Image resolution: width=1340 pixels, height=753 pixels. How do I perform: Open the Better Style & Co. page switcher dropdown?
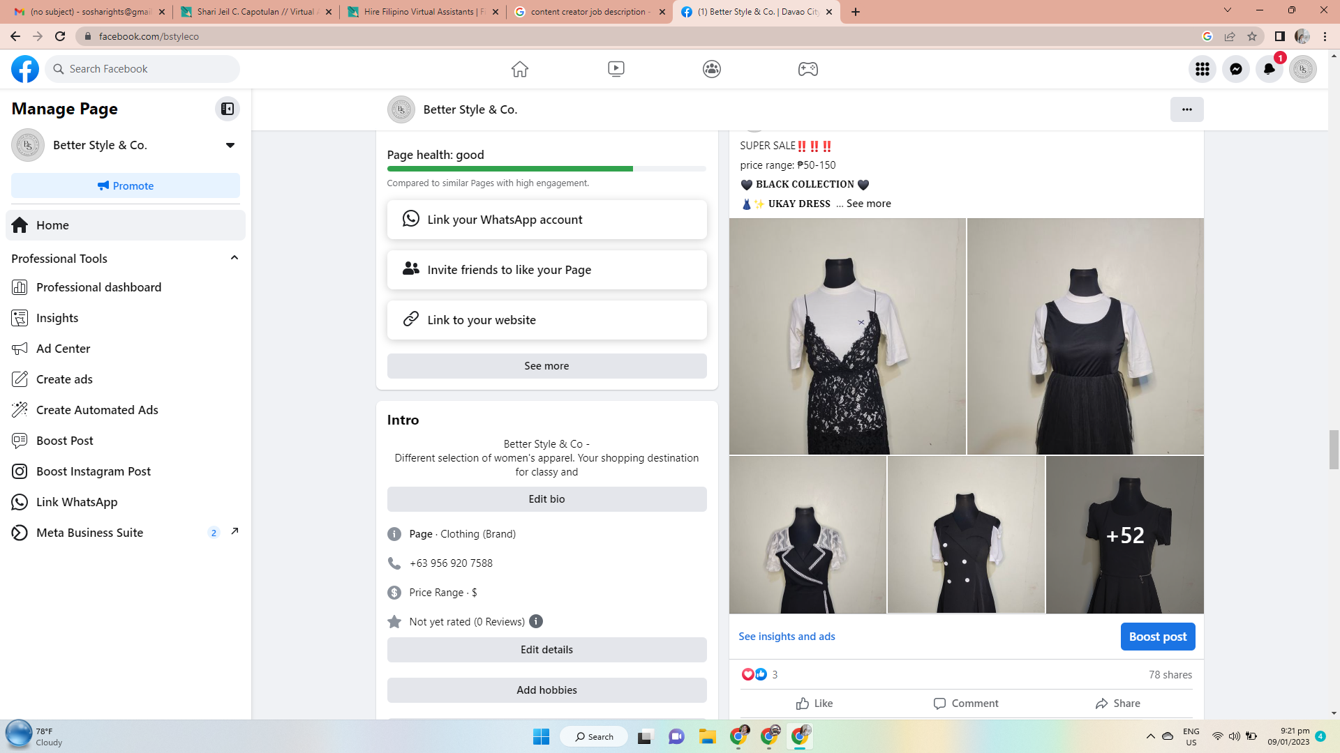coord(230,145)
